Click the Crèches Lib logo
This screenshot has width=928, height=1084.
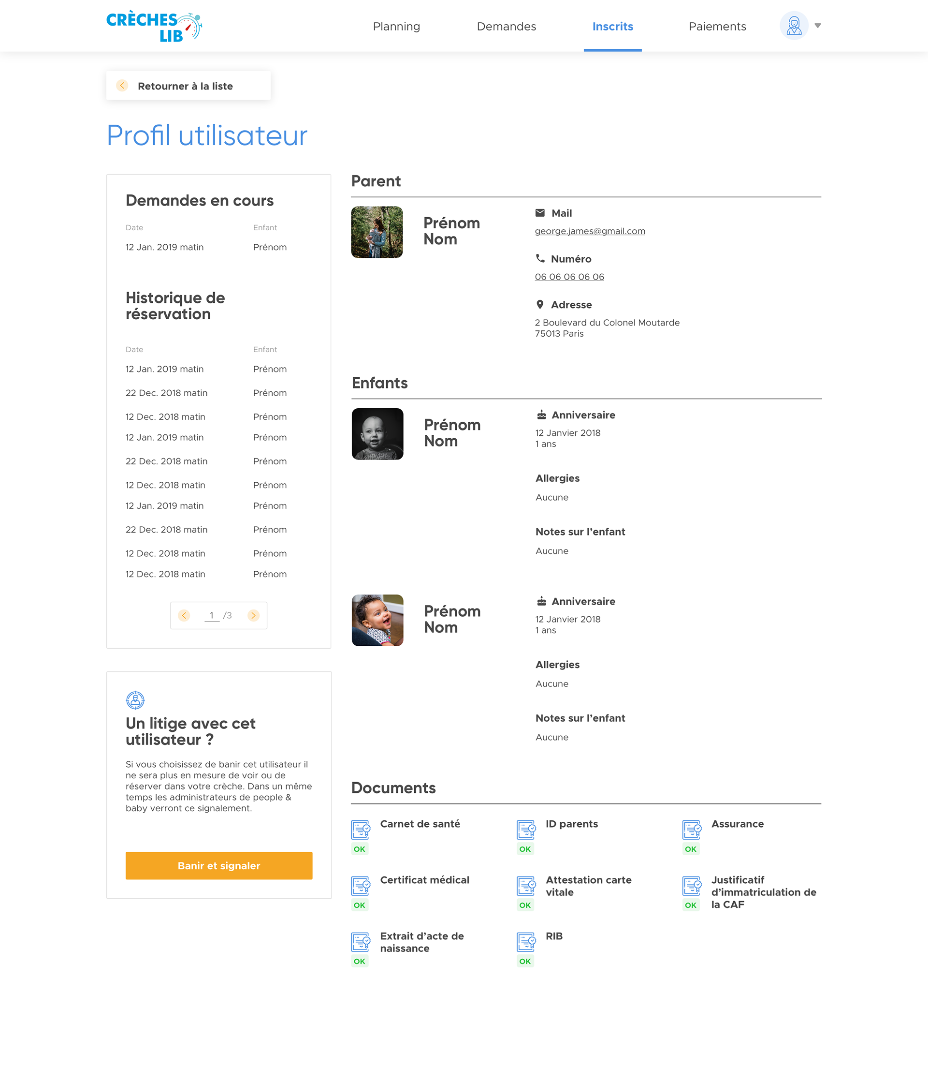pyautogui.click(x=154, y=27)
